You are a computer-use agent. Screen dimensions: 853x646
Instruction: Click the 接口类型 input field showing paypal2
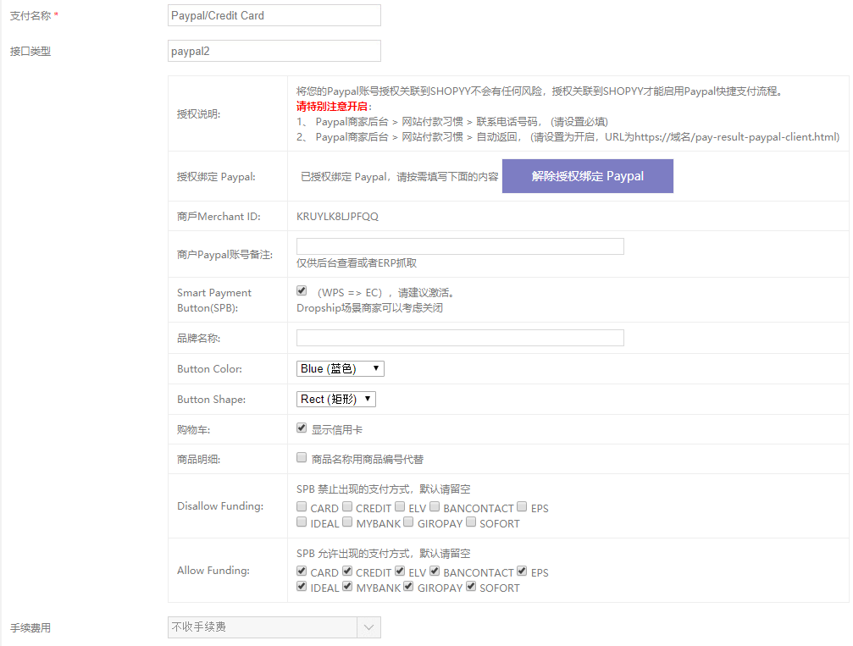coord(274,50)
